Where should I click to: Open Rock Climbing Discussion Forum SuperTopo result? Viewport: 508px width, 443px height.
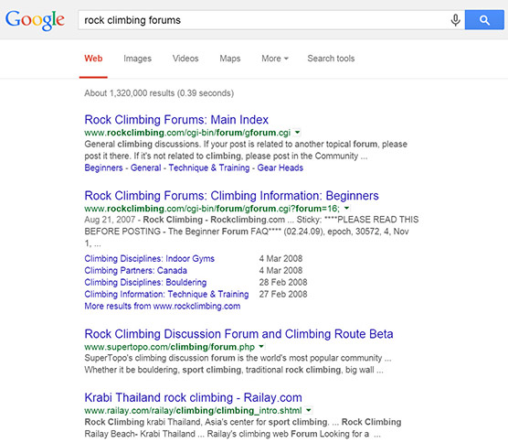238,334
